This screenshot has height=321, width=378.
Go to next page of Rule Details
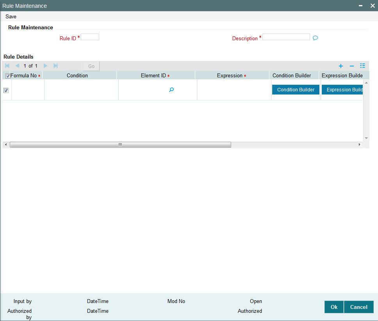tap(45, 66)
